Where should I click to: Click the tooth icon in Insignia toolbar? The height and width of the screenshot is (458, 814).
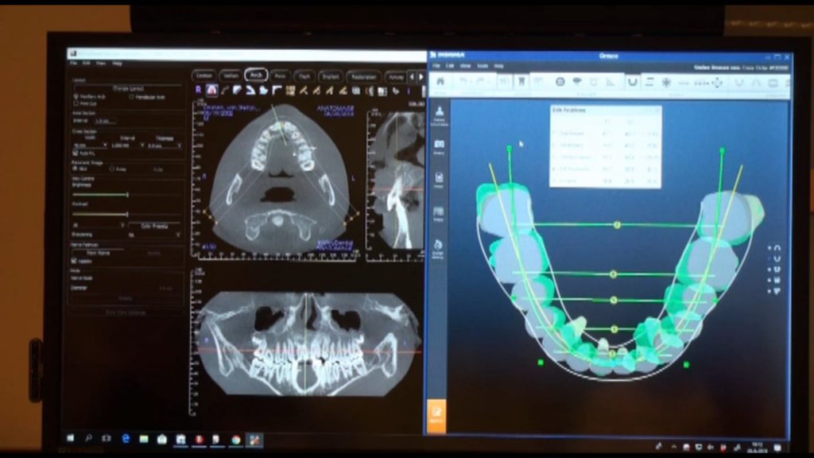point(521,81)
